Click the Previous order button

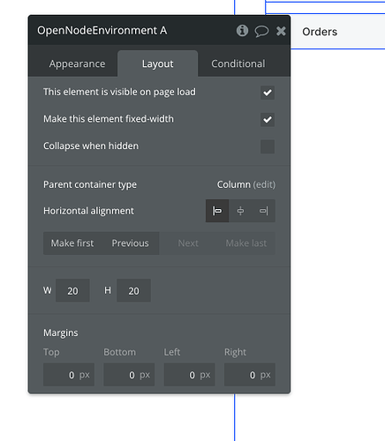click(x=130, y=243)
